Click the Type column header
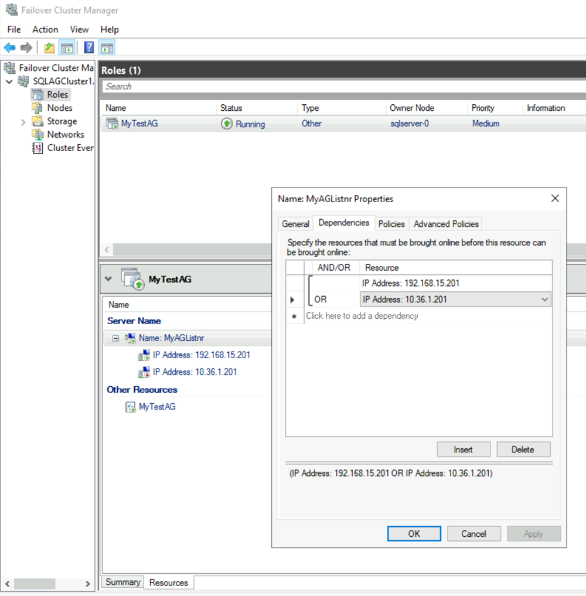This screenshot has width=586, height=596. (x=342, y=108)
